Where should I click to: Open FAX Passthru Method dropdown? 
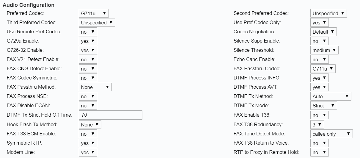pyautogui.click(x=95, y=87)
